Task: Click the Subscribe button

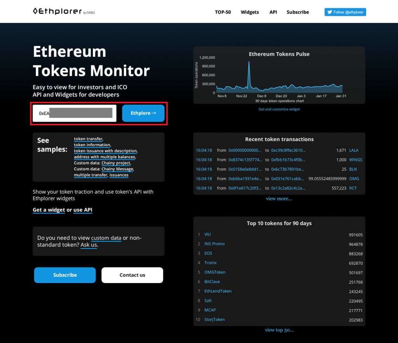Action: click(x=65, y=275)
